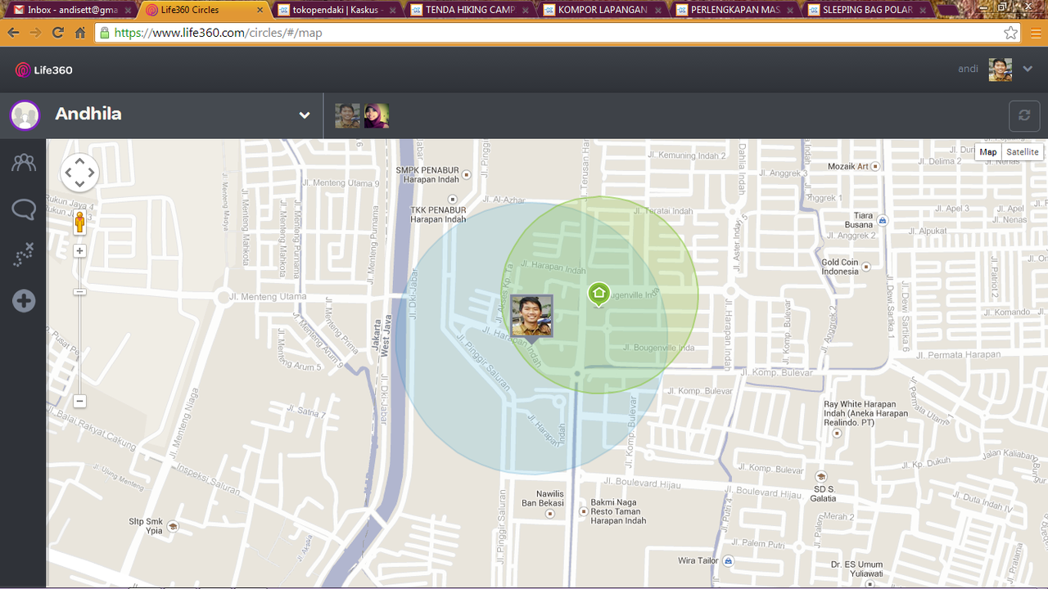Click andi's photo marker on map
This screenshot has width=1048, height=589.
[532, 316]
